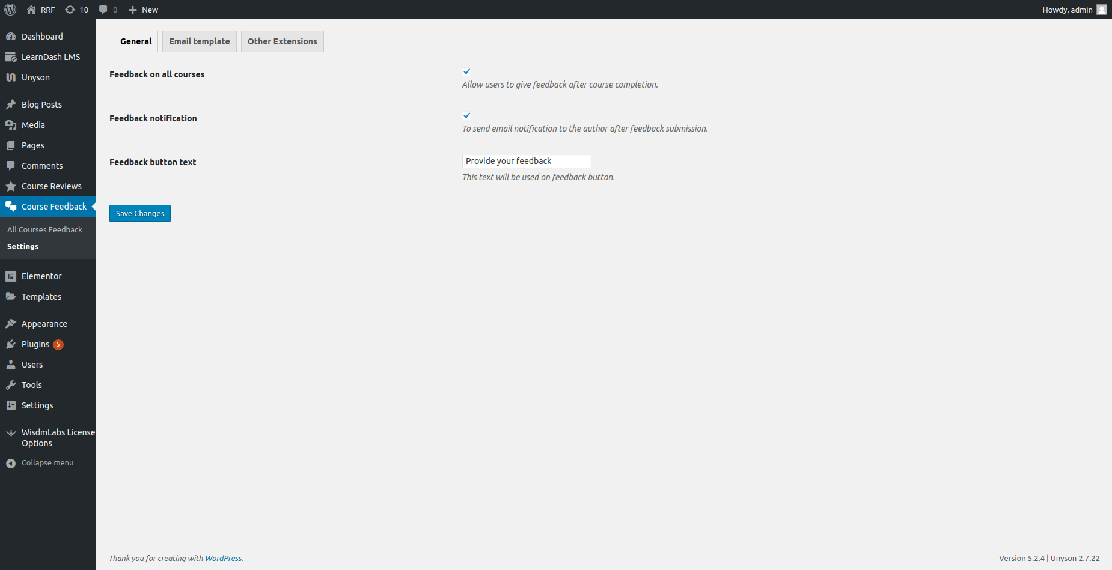
Task: Toggle the Feedback notification checkbox
Action: [466, 115]
